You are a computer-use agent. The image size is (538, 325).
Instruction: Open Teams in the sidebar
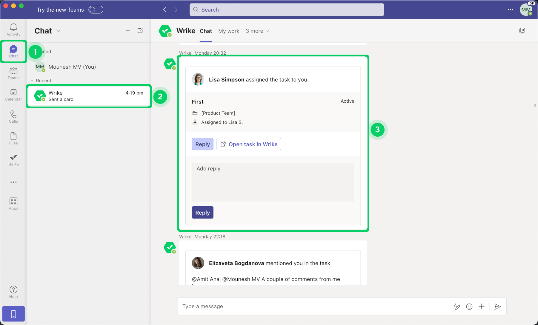(13, 73)
